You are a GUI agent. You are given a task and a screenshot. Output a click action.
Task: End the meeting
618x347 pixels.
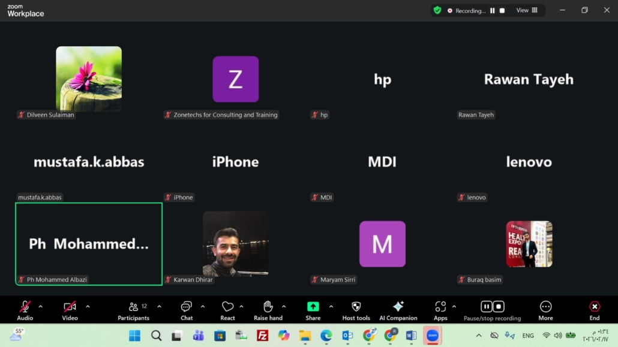[595, 311]
